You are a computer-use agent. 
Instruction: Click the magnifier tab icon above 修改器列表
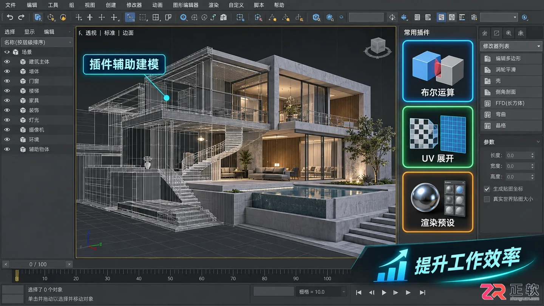(509, 33)
